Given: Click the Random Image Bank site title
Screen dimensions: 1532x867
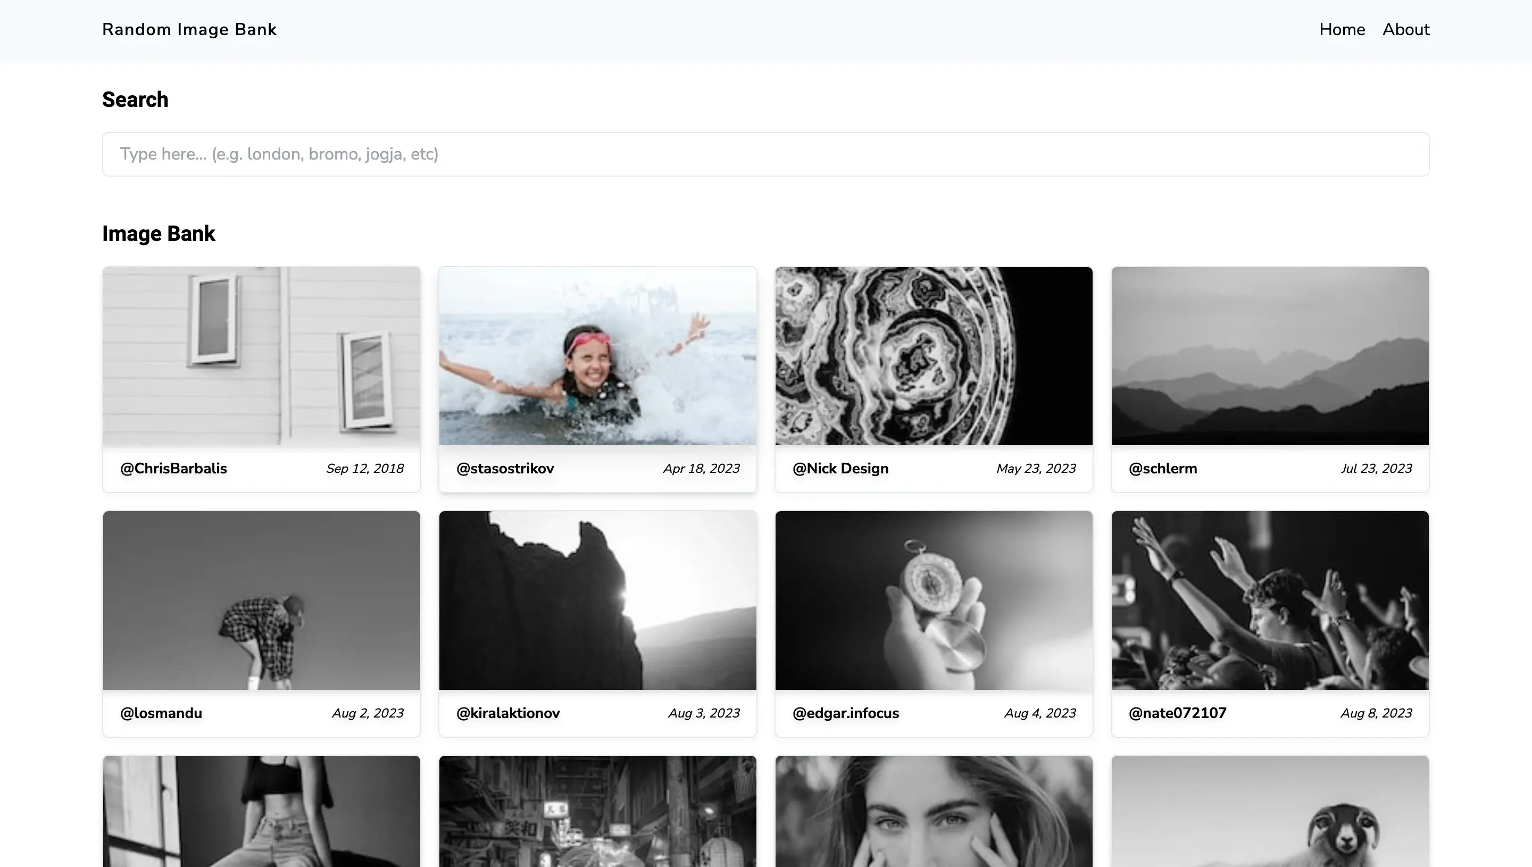Looking at the screenshot, I should (189, 30).
